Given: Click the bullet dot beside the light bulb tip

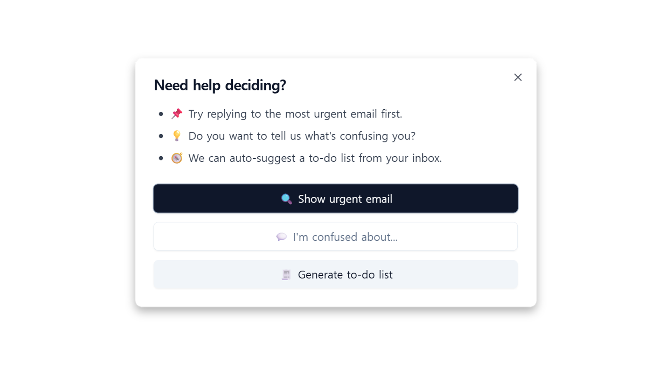Looking at the screenshot, I should pos(161,136).
